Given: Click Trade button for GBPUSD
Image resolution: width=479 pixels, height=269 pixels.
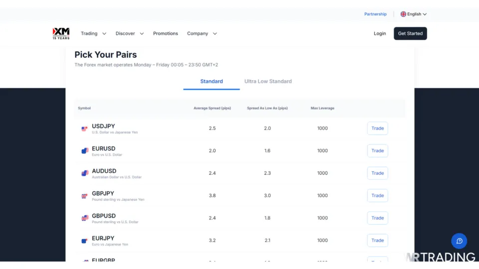Looking at the screenshot, I should tap(377, 218).
